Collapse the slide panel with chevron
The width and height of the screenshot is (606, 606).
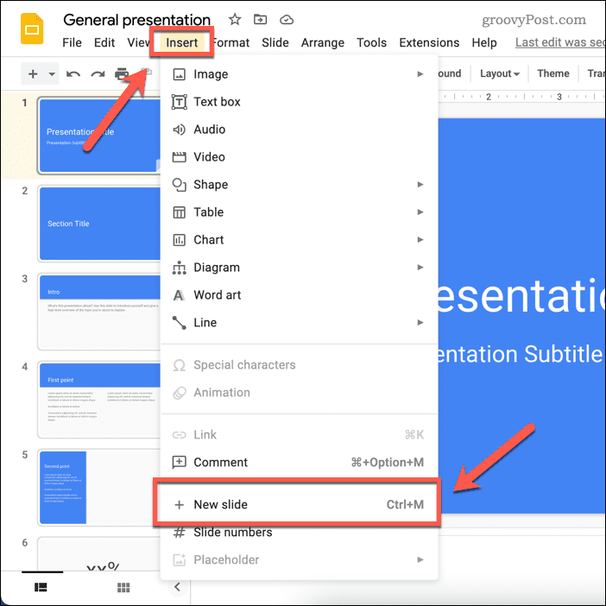tap(177, 587)
